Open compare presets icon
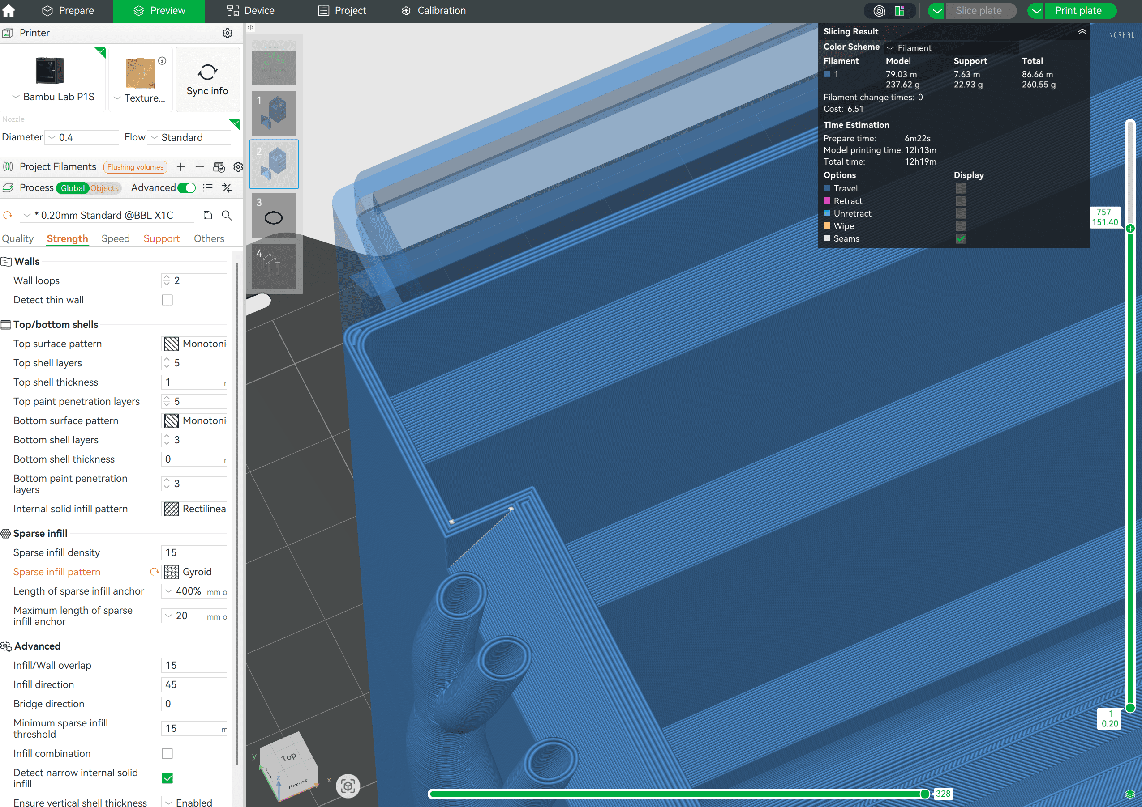The image size is (1142, 807). pos(227,188)
